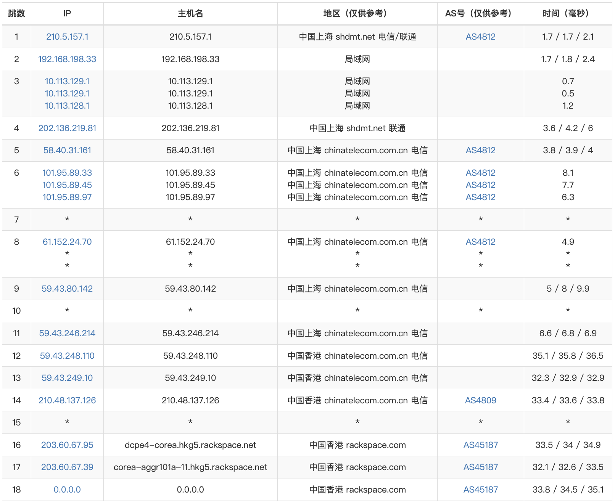Select IP 192.168.198.33 on hop 2
Screen dimensions: 615x504
coord(67,59)
